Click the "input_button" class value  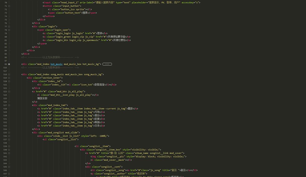pos(70,6)
